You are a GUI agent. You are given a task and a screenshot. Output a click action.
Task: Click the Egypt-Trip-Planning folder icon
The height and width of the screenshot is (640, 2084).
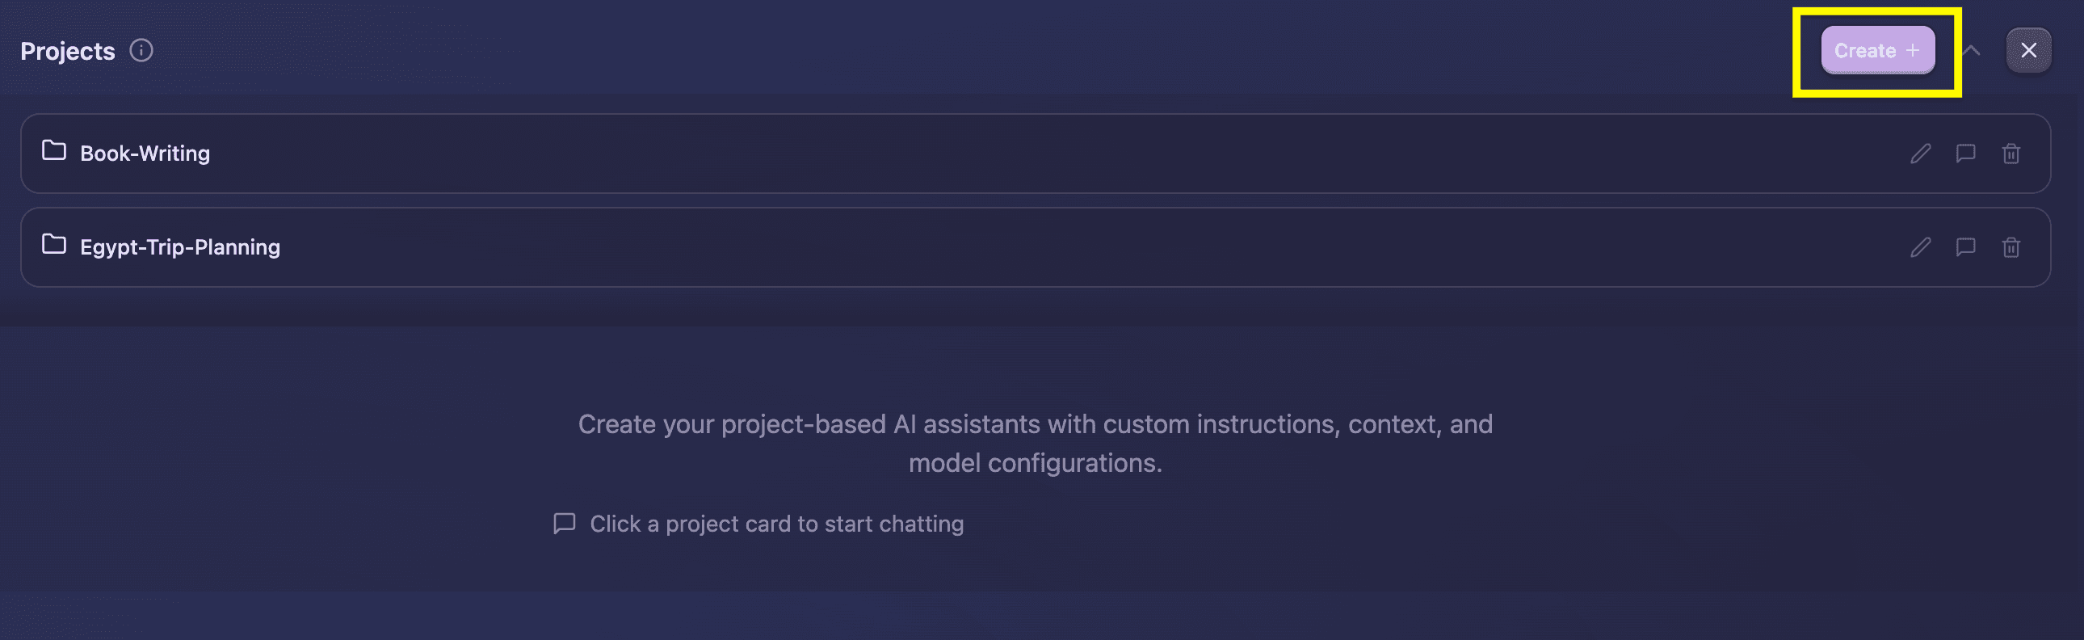pyautogui.click(x=54, y=244)
